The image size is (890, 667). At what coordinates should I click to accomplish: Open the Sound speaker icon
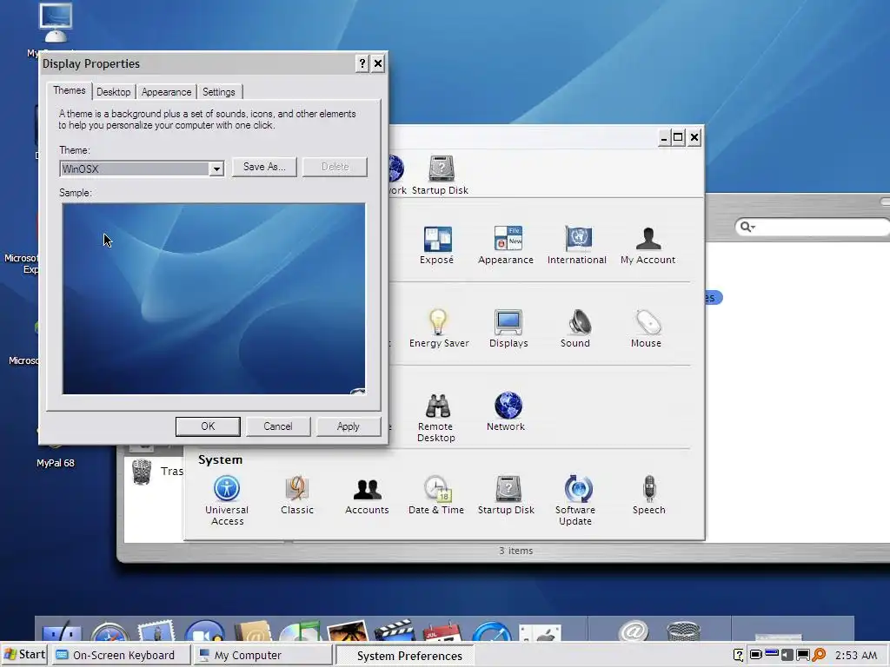point(579,322)
